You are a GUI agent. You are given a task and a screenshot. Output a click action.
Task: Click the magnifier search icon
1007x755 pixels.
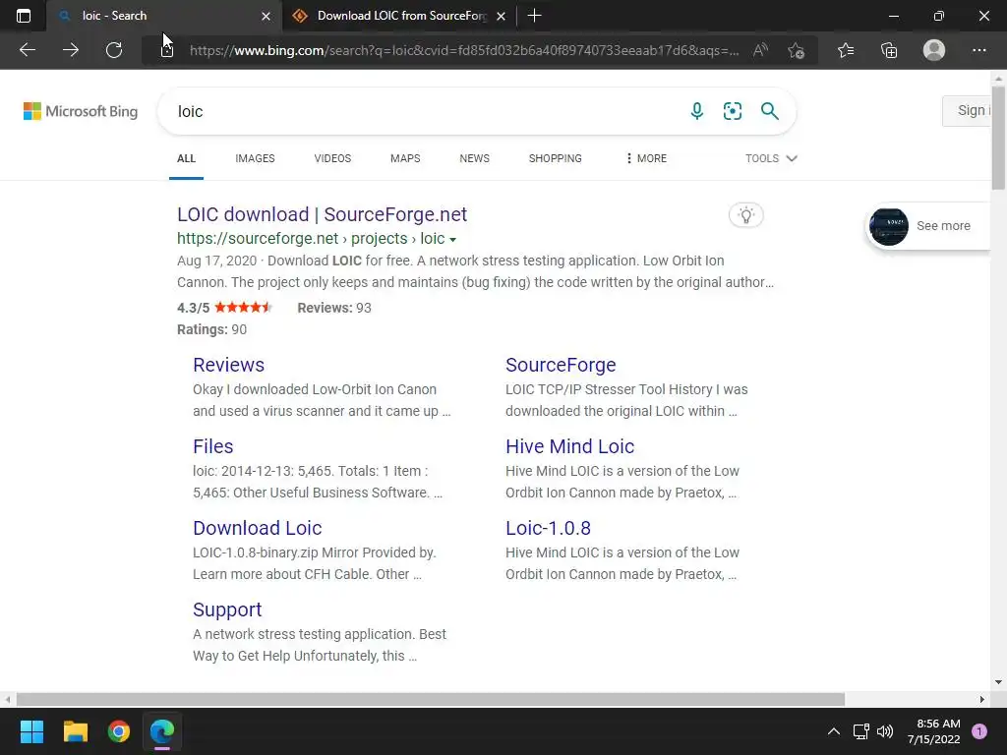(x=769, y=111)
